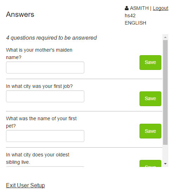Save the mother's maiden name answer
Image resolution: width=175 pixels, height=194 pixels.
click(x=150, y=63)
